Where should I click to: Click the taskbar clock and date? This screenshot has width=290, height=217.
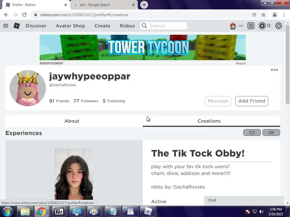tap(276, 212)
